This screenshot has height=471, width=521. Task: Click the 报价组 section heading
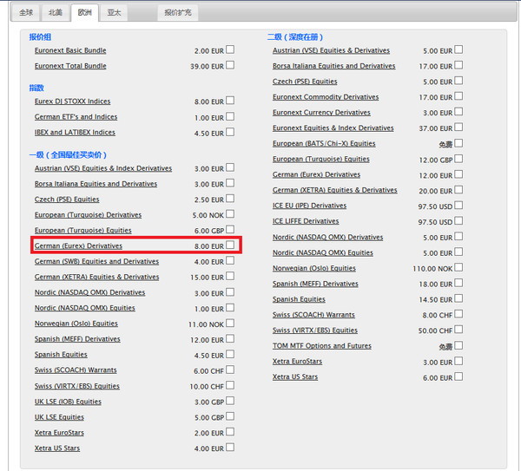tap(40, 37)
